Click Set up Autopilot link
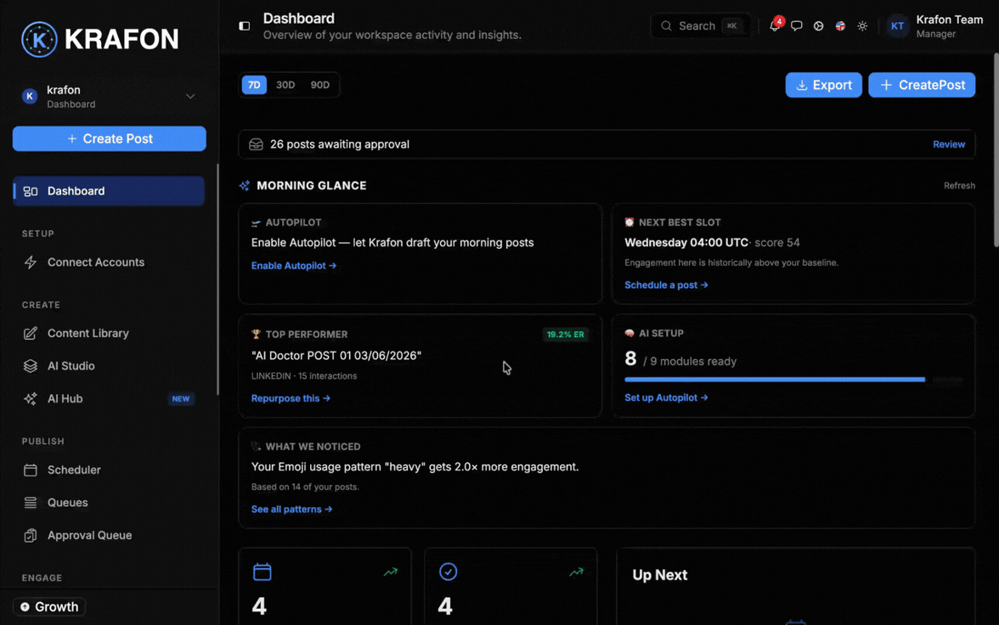This screenshot has width=999, height=625. (x=666, y=397)
